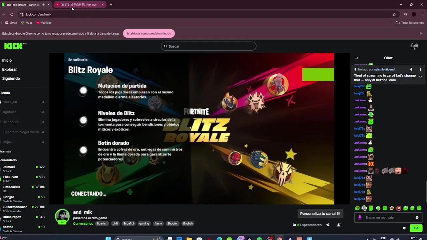Click the message field 'Enviar un mensaje'
This screenshot has width=427, height=240.
[388, 217]
